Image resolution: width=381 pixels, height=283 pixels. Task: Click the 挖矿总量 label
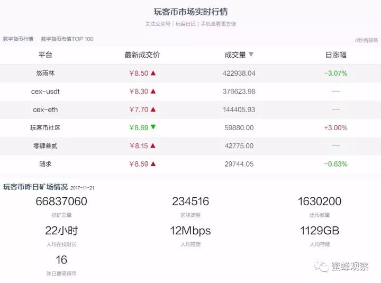[x=61, y=215]
